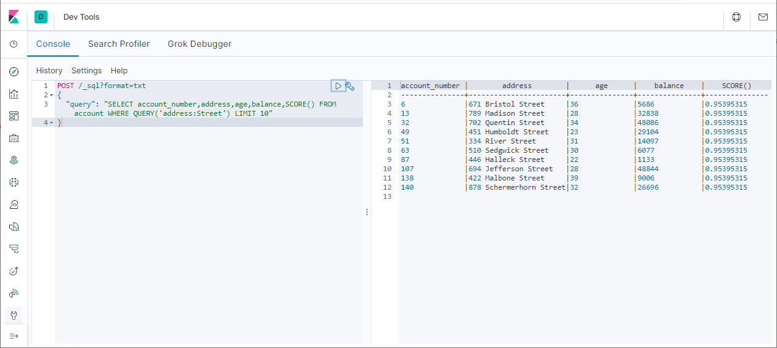Expand the side navigation arrow icon
The height and width of the screenshot is (348, 777).
tap(14, 336)
